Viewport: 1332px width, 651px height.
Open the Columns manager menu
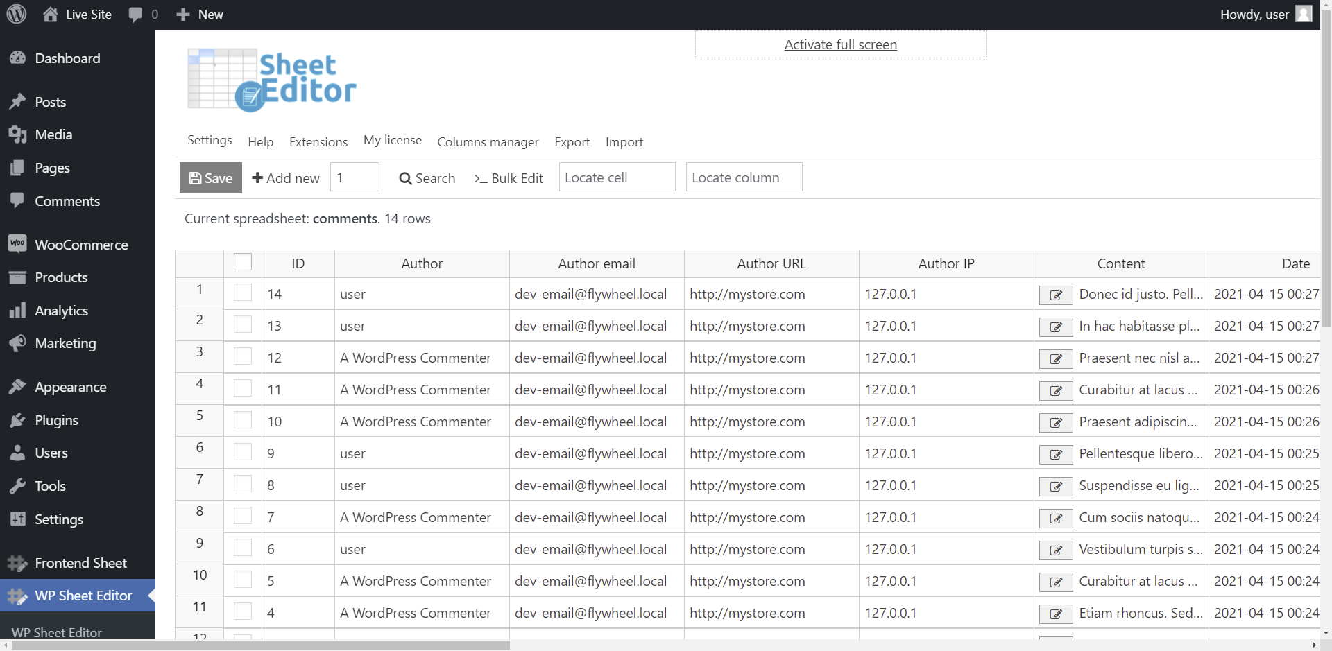point(488,142)
